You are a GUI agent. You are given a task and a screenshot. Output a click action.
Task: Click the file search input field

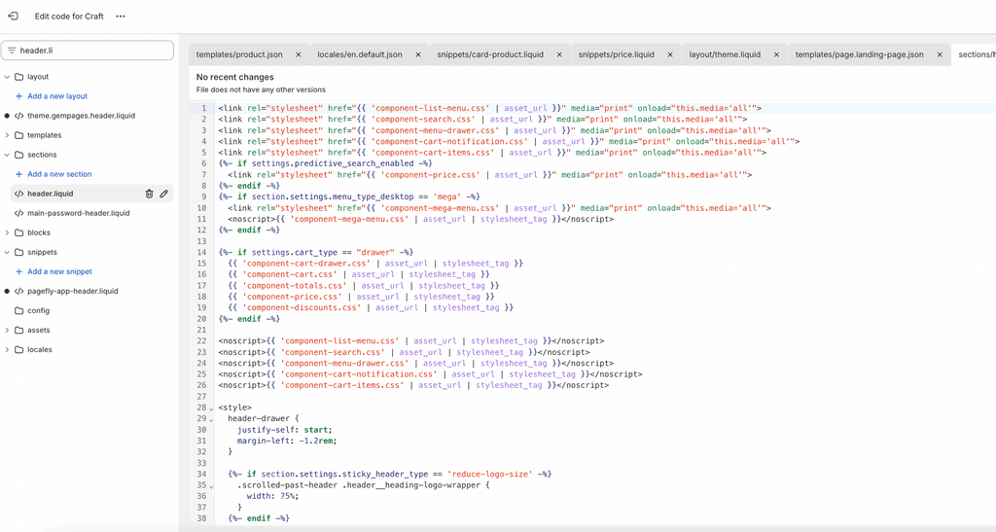[87, 51]
